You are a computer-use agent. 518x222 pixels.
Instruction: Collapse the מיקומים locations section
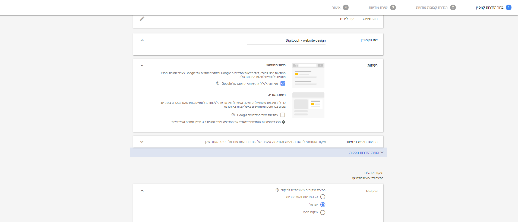(142, 191)
